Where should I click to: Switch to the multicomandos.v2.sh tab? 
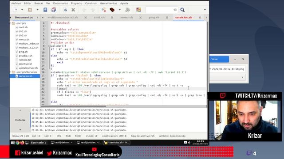[63, 17]
